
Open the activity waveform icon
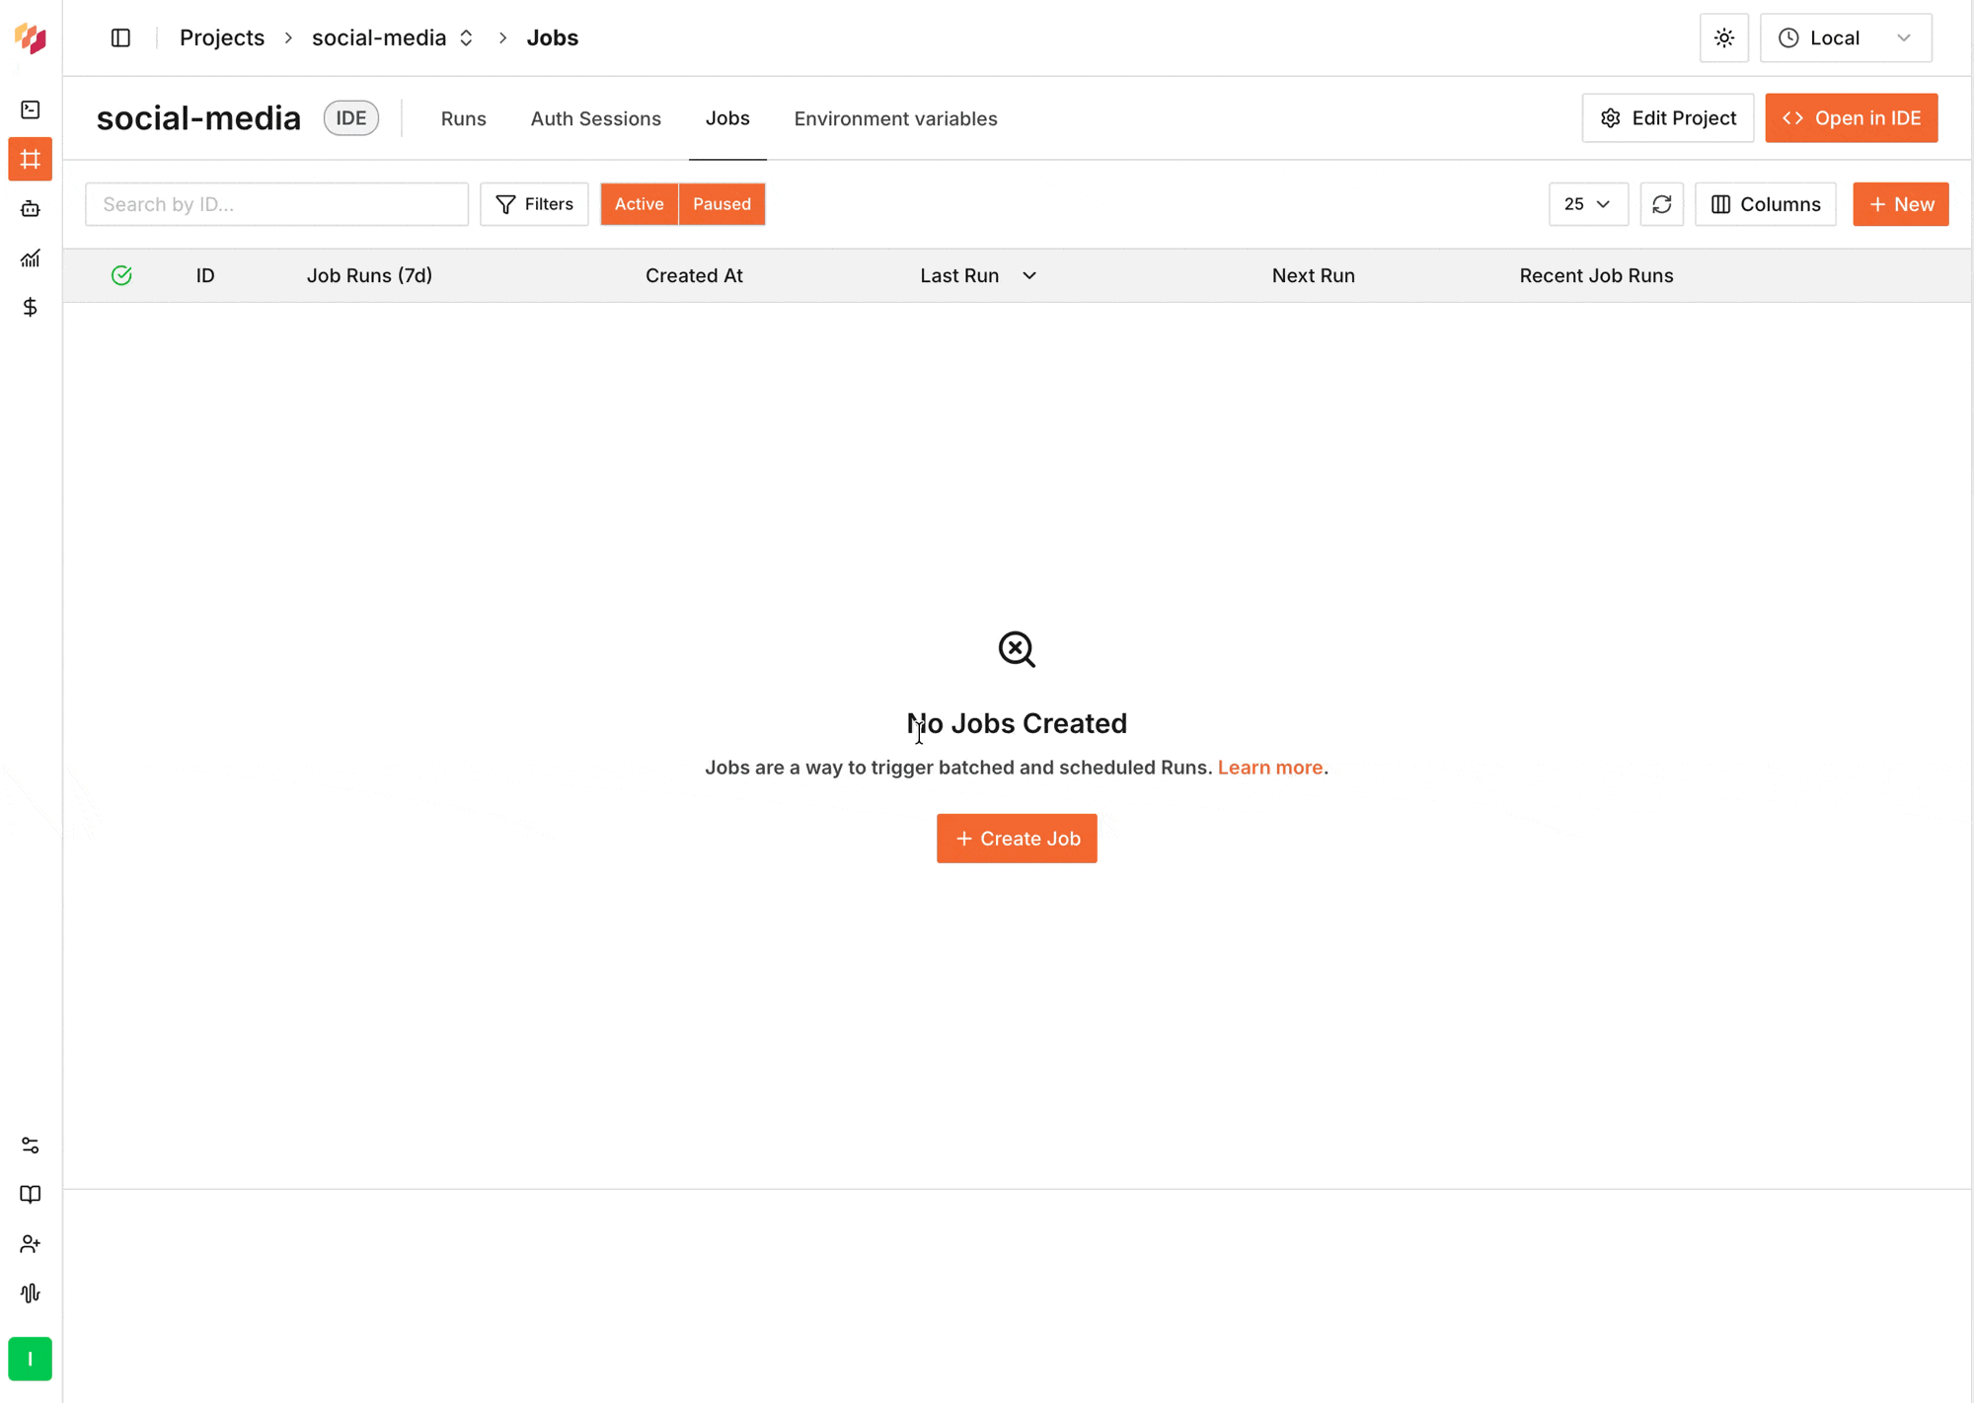pos(30,1292)
